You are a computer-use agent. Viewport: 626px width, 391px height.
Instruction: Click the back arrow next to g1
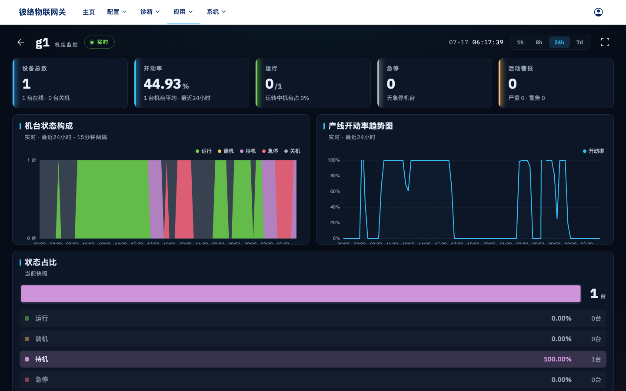click(x=21, y=42)
